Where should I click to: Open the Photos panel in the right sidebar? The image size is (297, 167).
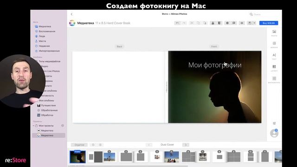pos(274,33)
